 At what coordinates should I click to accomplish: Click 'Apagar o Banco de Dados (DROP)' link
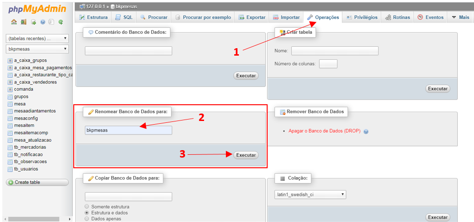pyautogui.click(x=324, y=131)
